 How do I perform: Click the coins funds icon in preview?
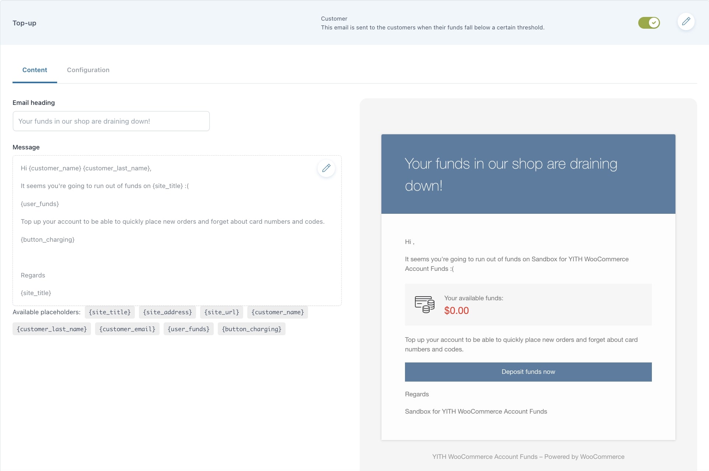coord(425,305)
